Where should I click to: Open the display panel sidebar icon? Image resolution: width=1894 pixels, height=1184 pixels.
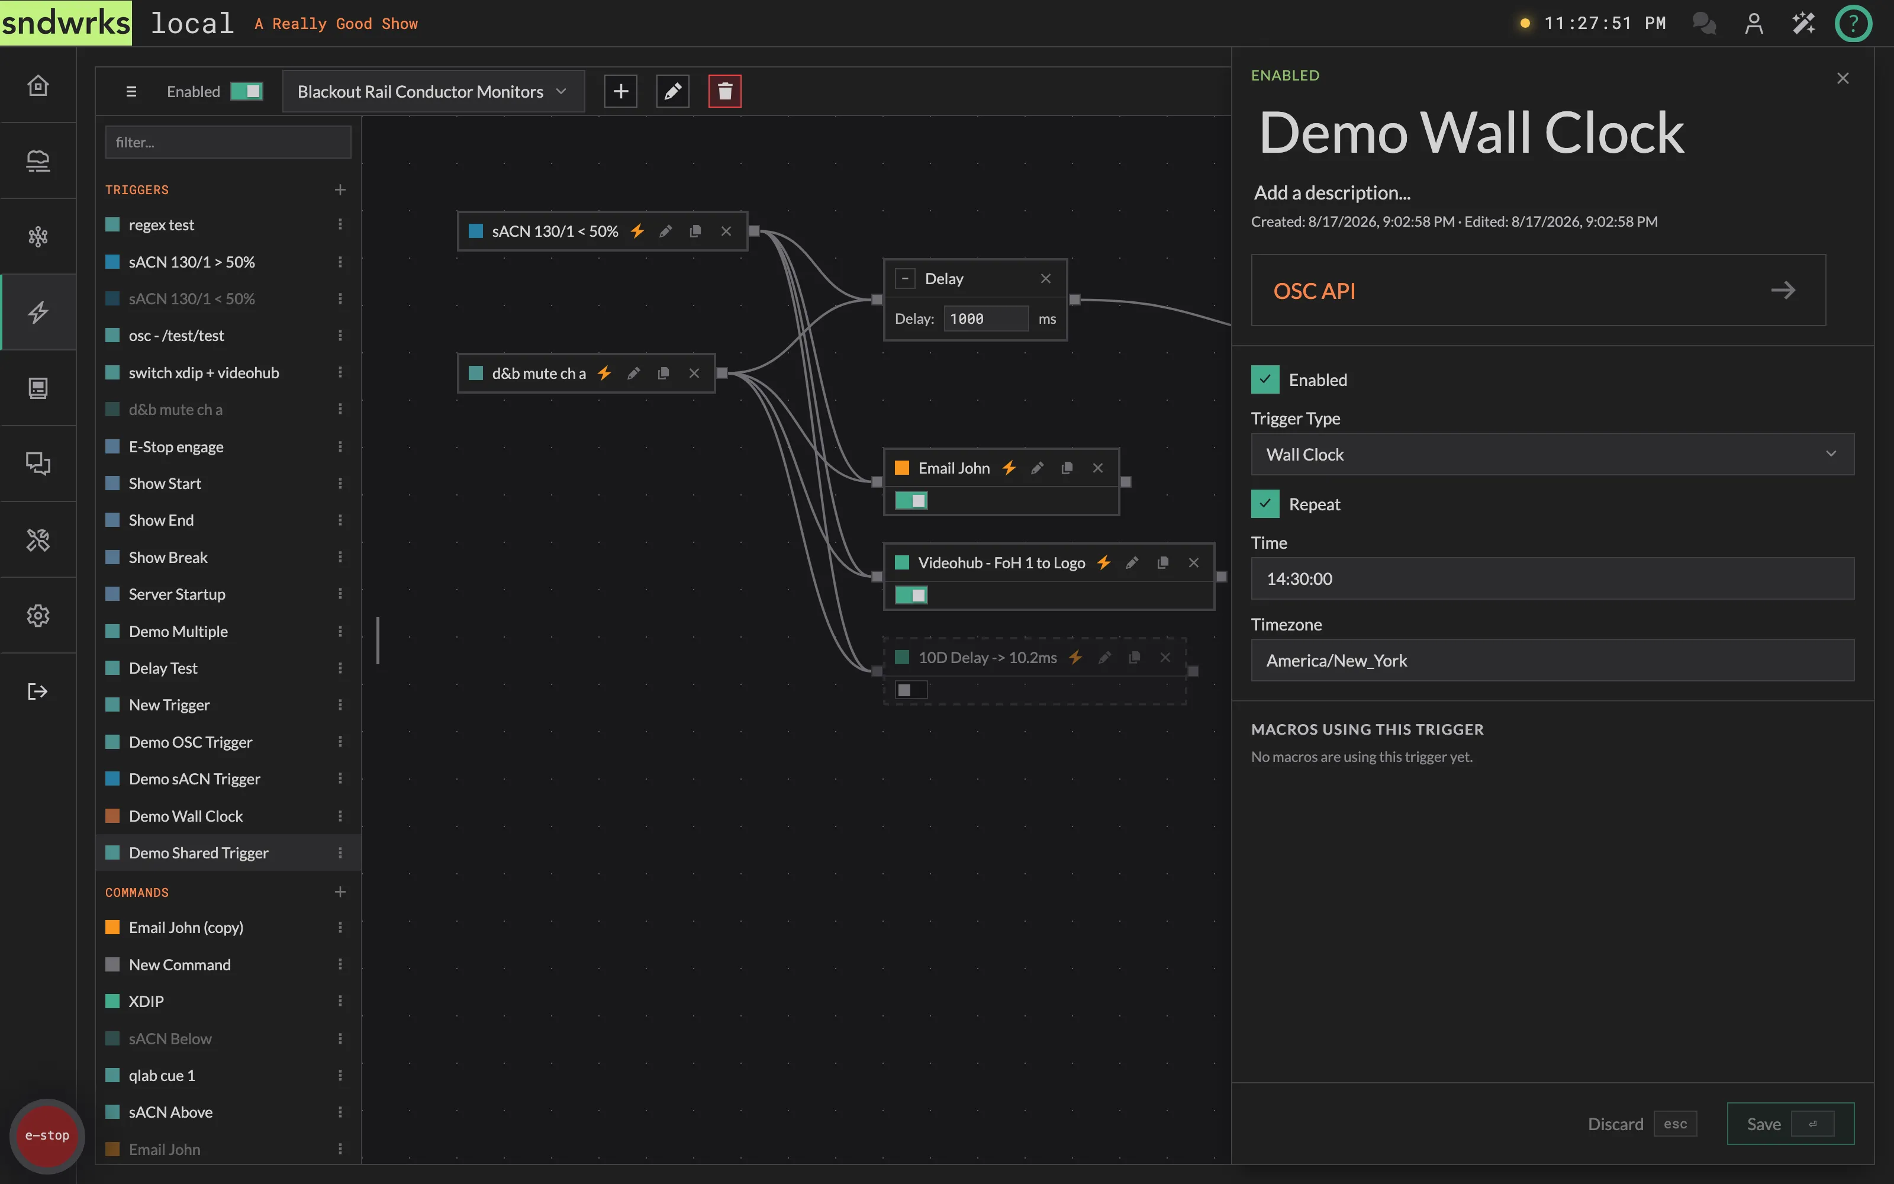pos(37,388)
